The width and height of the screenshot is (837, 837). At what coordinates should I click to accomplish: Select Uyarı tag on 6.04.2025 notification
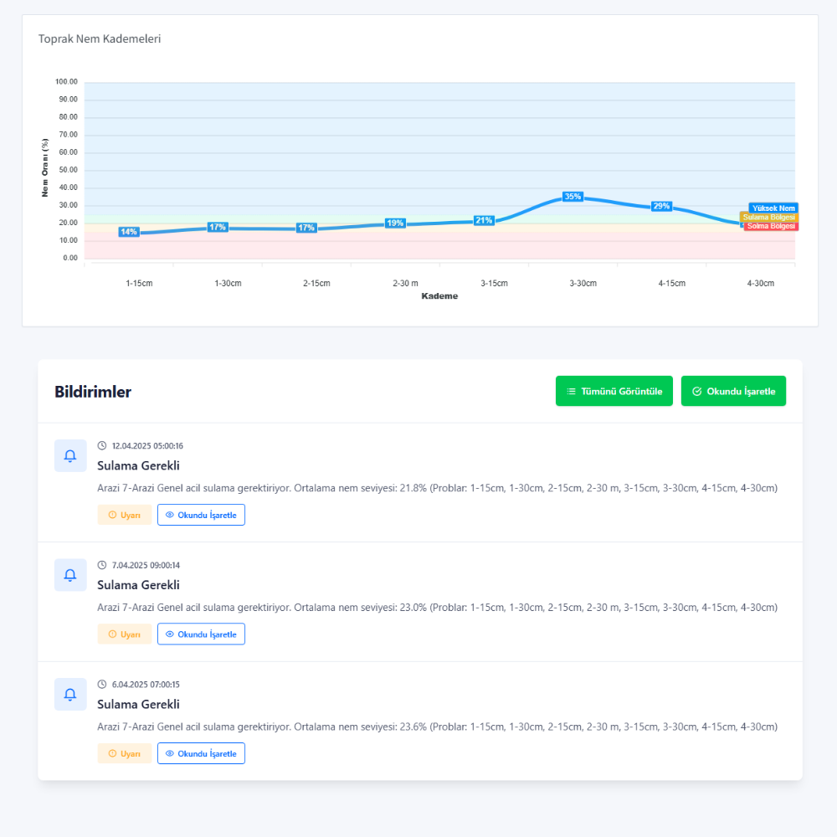125,753
